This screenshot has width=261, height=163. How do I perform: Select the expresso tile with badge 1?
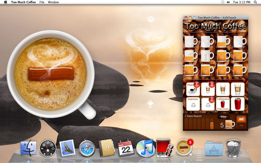pos(208,104)
